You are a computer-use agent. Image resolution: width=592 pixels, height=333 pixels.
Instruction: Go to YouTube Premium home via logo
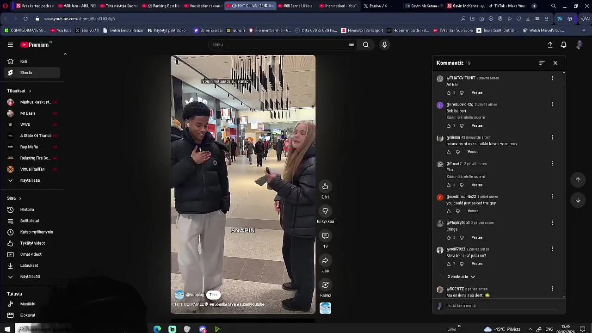tap(36, 45)
